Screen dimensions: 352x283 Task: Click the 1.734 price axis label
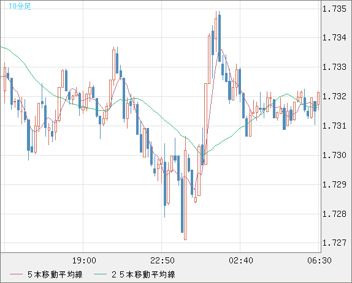click(334, 37)
